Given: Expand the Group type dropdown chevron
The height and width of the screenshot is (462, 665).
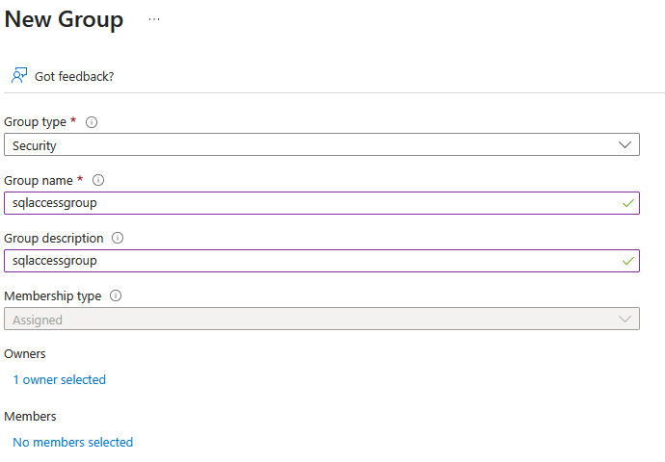Looking at the screenshot, I should (x=624, y=144).
